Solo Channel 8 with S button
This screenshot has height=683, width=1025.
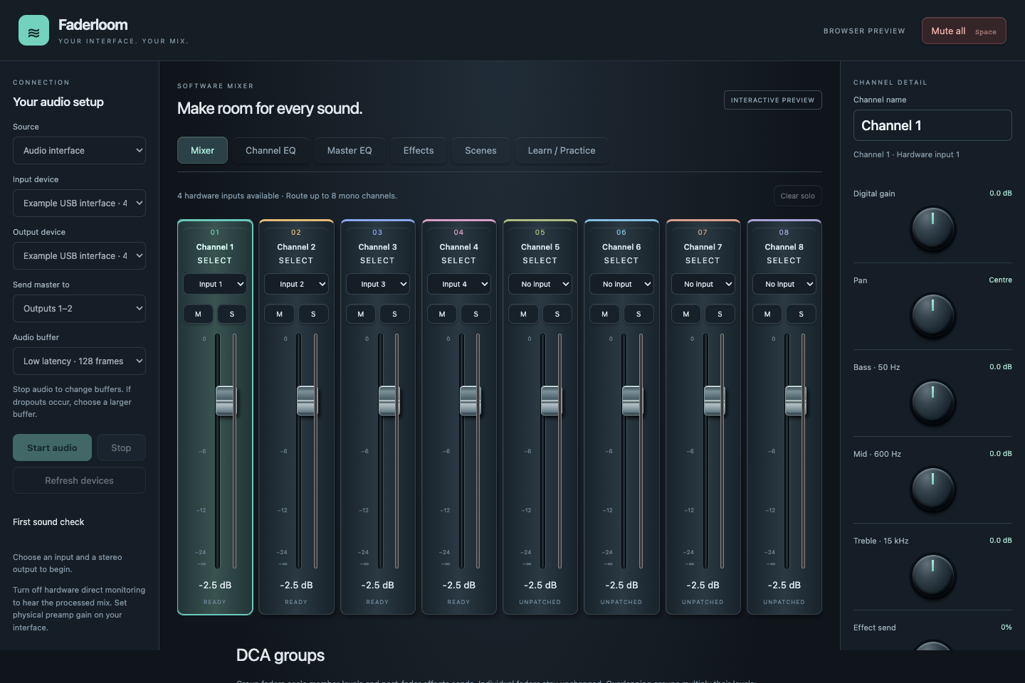tap(801, 314)
